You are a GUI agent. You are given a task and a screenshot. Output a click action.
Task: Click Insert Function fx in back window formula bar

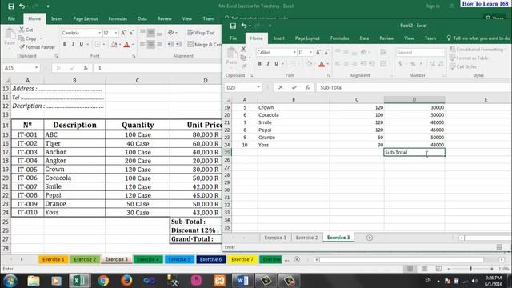[x=86, y=68]
